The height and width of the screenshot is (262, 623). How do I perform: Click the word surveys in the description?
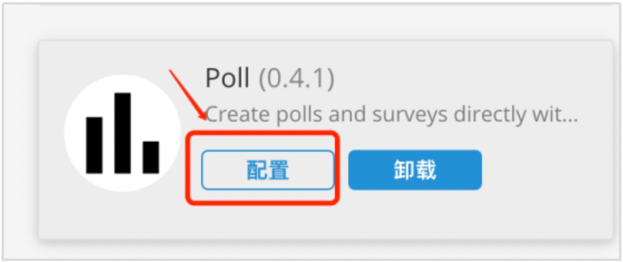pos(411,115)
